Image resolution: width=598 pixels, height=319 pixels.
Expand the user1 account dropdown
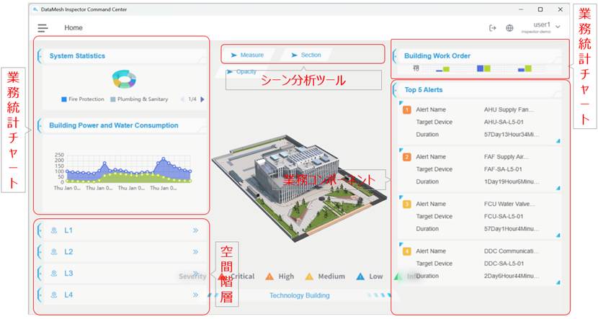[558, 27]
